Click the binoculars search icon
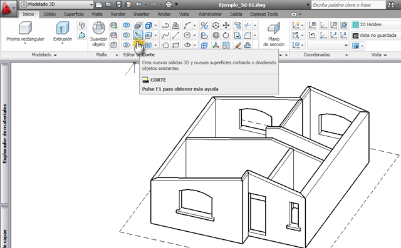This screenshot has height=248, width=401. click(x=391, y=4)
